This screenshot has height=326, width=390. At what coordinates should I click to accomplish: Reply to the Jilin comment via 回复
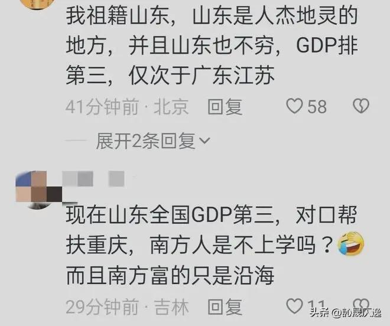[x=225, y=307]
